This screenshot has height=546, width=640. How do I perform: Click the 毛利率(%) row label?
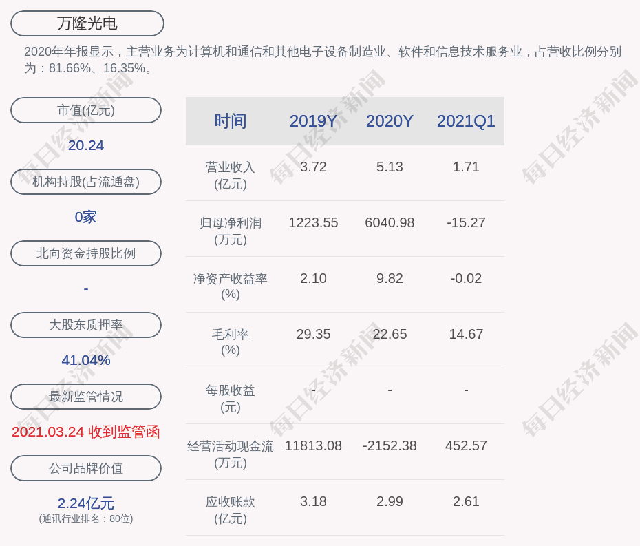[231, 342]
